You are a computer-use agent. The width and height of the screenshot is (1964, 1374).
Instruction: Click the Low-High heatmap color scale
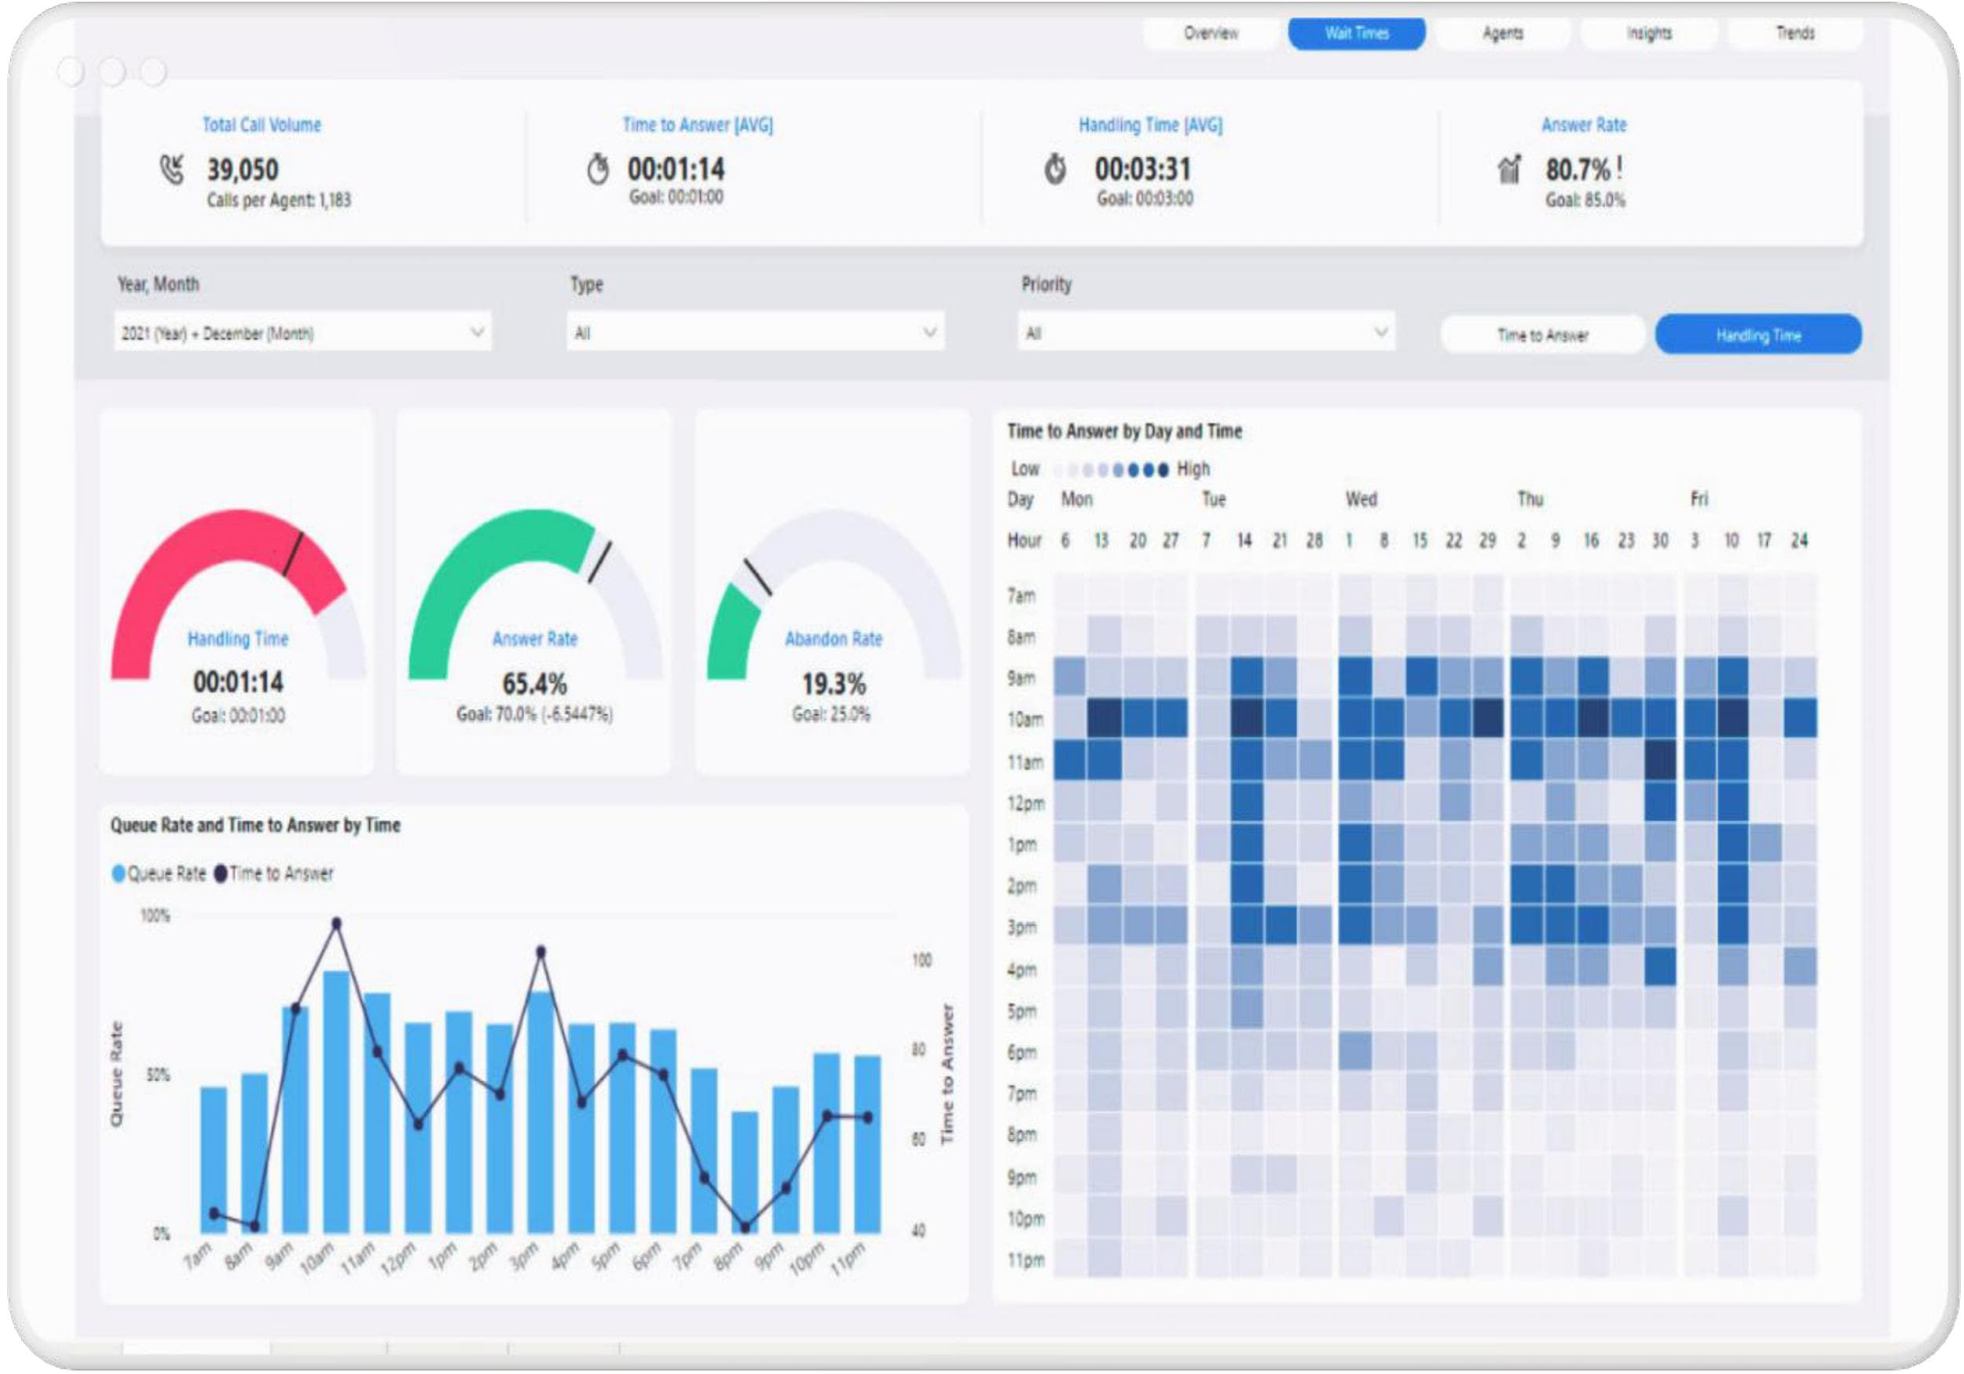(x=1110, y=470)
